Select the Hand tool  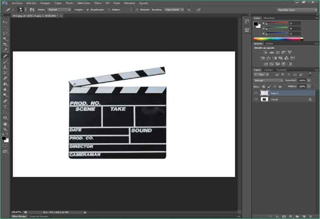point(5,124)
